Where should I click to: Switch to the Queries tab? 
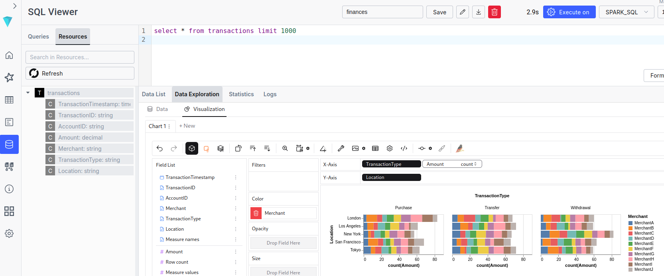[x=38, y=37]
